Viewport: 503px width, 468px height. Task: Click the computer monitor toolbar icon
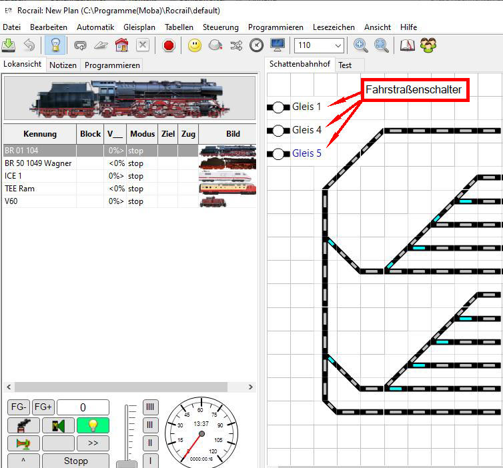click(x=278, y=45)
